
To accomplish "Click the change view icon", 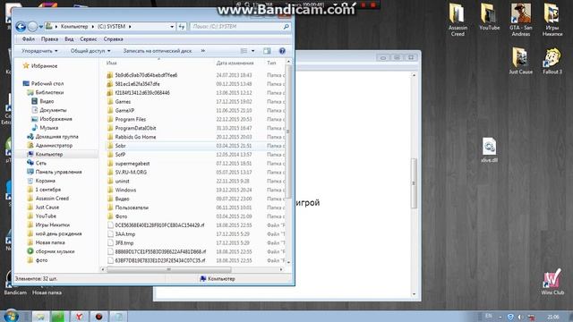I will coord(244,51).
